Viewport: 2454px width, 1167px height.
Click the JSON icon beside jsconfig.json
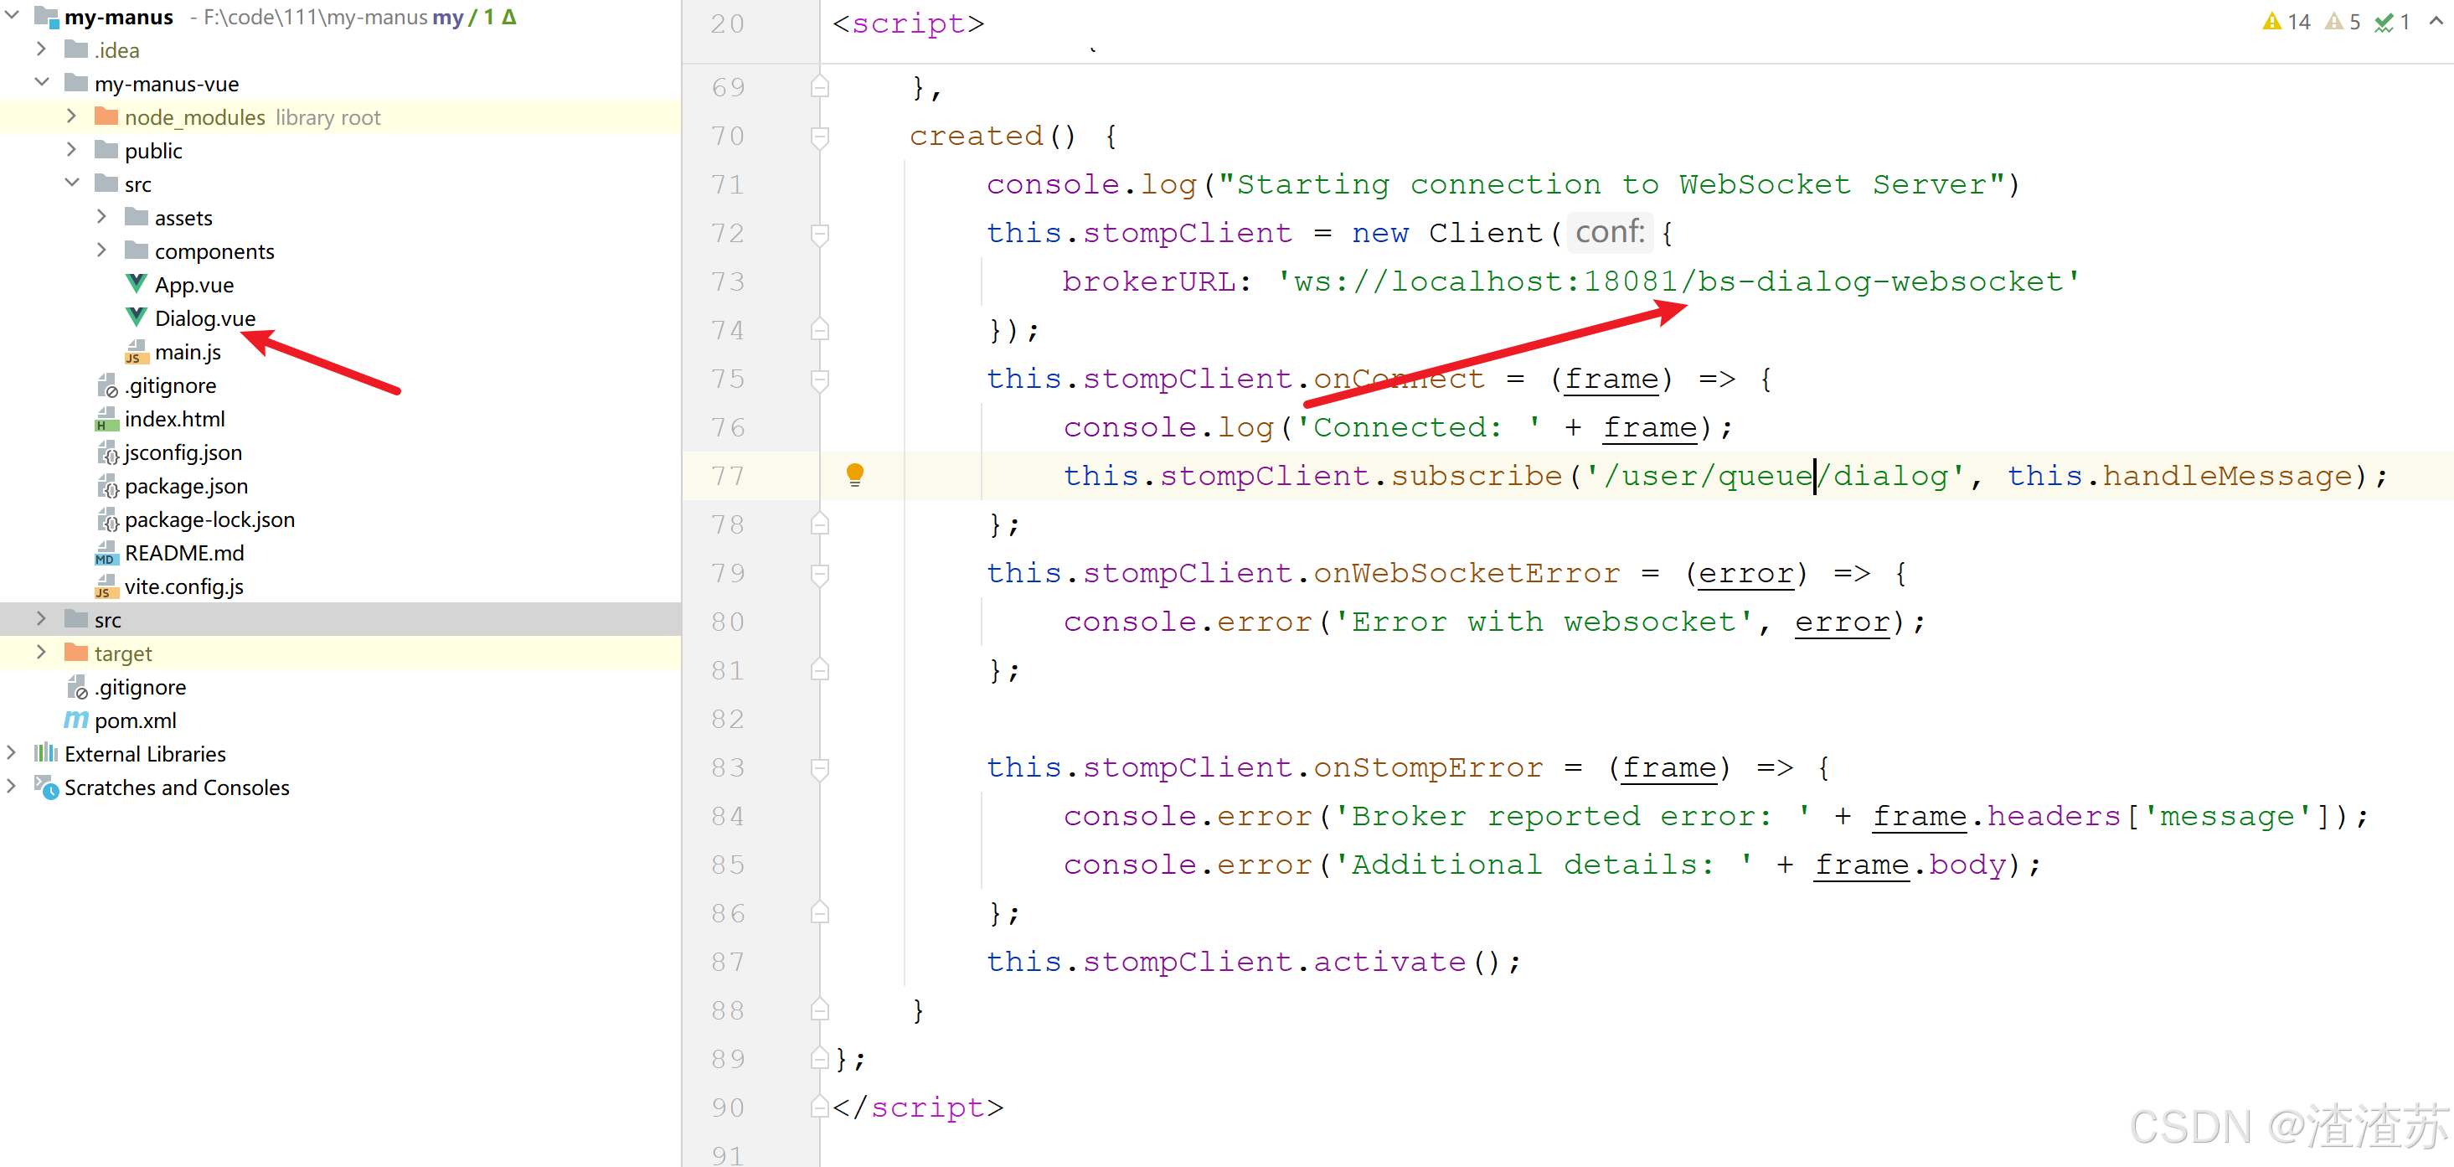pos(106,452)
